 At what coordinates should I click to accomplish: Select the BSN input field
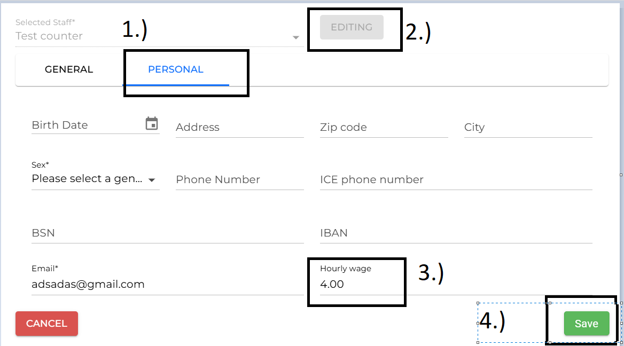(167, 233)
